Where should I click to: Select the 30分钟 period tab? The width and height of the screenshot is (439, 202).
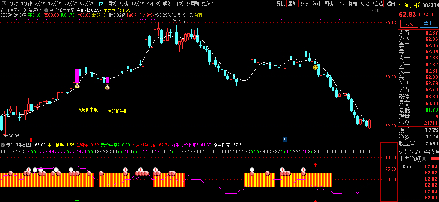coord(70,3)
